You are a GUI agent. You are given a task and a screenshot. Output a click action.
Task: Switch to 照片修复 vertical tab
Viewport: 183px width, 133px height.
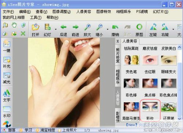118,55
